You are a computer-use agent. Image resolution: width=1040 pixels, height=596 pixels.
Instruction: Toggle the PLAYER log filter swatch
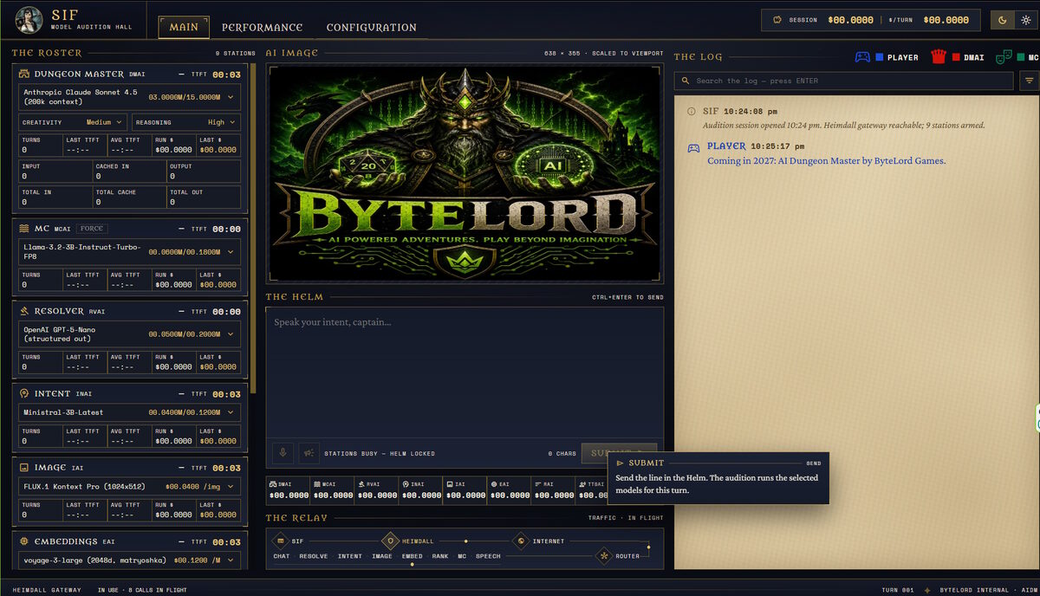(x=880, y=57)
